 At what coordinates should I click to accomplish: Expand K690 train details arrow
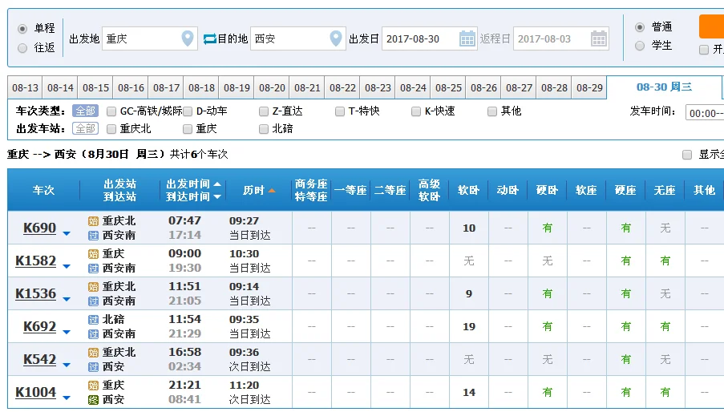pyautogui.click(x=67, y=234)
